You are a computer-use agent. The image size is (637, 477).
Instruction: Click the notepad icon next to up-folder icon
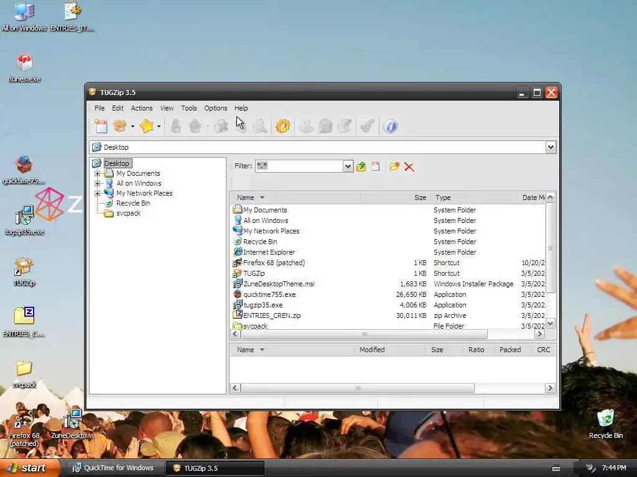375,166
